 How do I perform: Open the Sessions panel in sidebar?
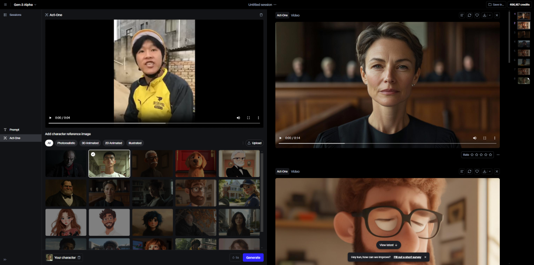(x=12, y=15)
